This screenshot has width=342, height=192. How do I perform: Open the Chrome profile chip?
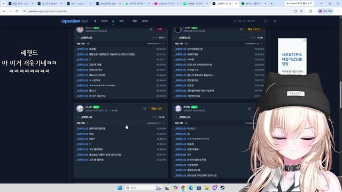pos(325,11)
